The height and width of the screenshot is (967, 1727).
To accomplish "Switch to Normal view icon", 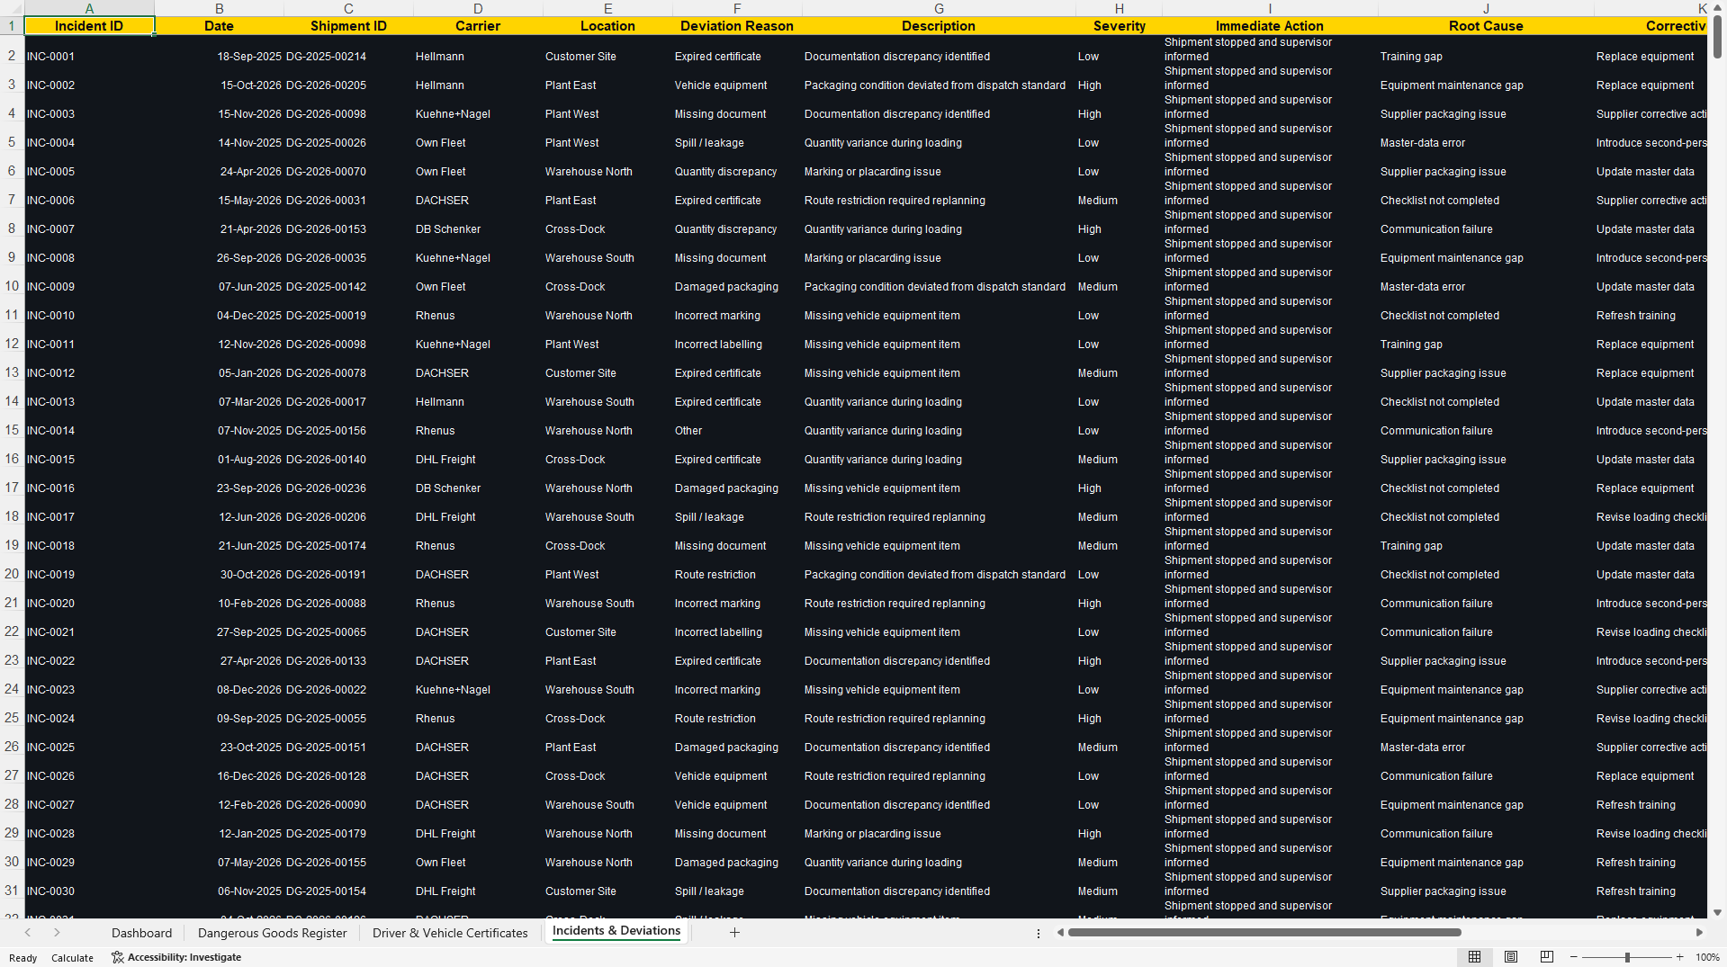I will [1474, 957].
